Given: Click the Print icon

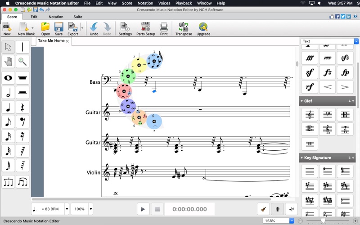Looking at the screenshot, I should pos(164,29).
